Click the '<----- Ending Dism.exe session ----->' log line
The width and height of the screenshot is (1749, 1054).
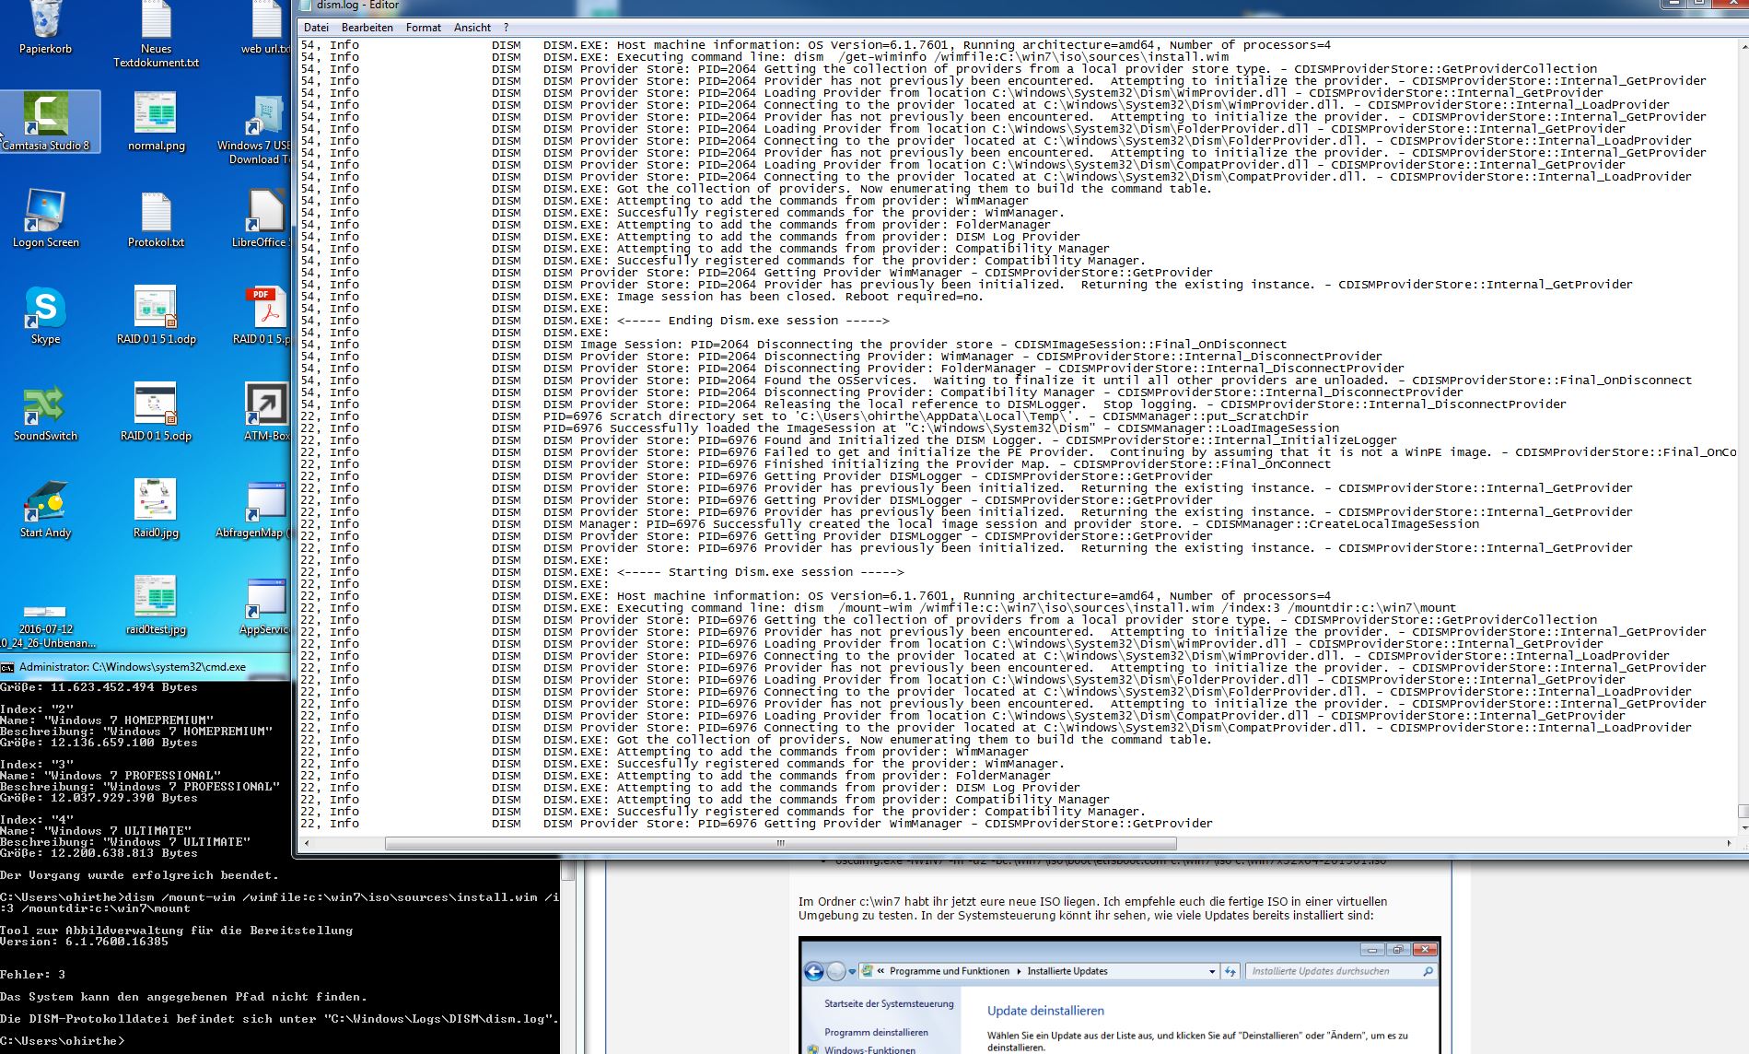tap(752, 321)
